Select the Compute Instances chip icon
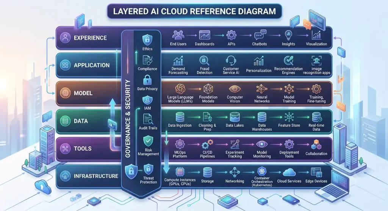This screenshot has height=211, width=388. [180, 172]
